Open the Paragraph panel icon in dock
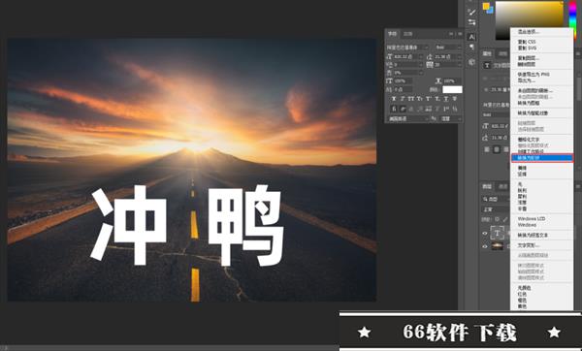The width and height of the screenshot is (582, 351). click(x=471, y=48)
